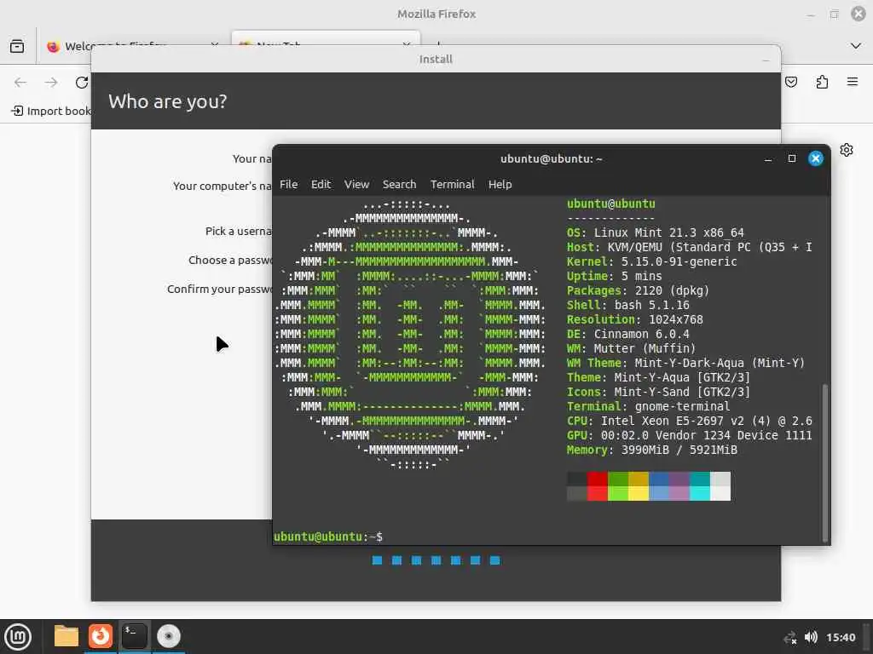The image size is (873, 654).
Task: Click the terminal prompt ubuntu@ubuntu:~$
Action: pos(328,536)
